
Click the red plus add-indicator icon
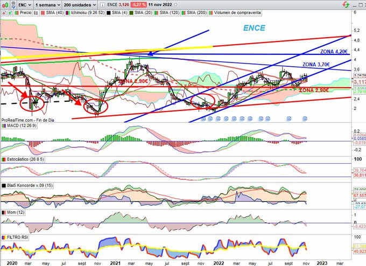click(x=4, y=13)
